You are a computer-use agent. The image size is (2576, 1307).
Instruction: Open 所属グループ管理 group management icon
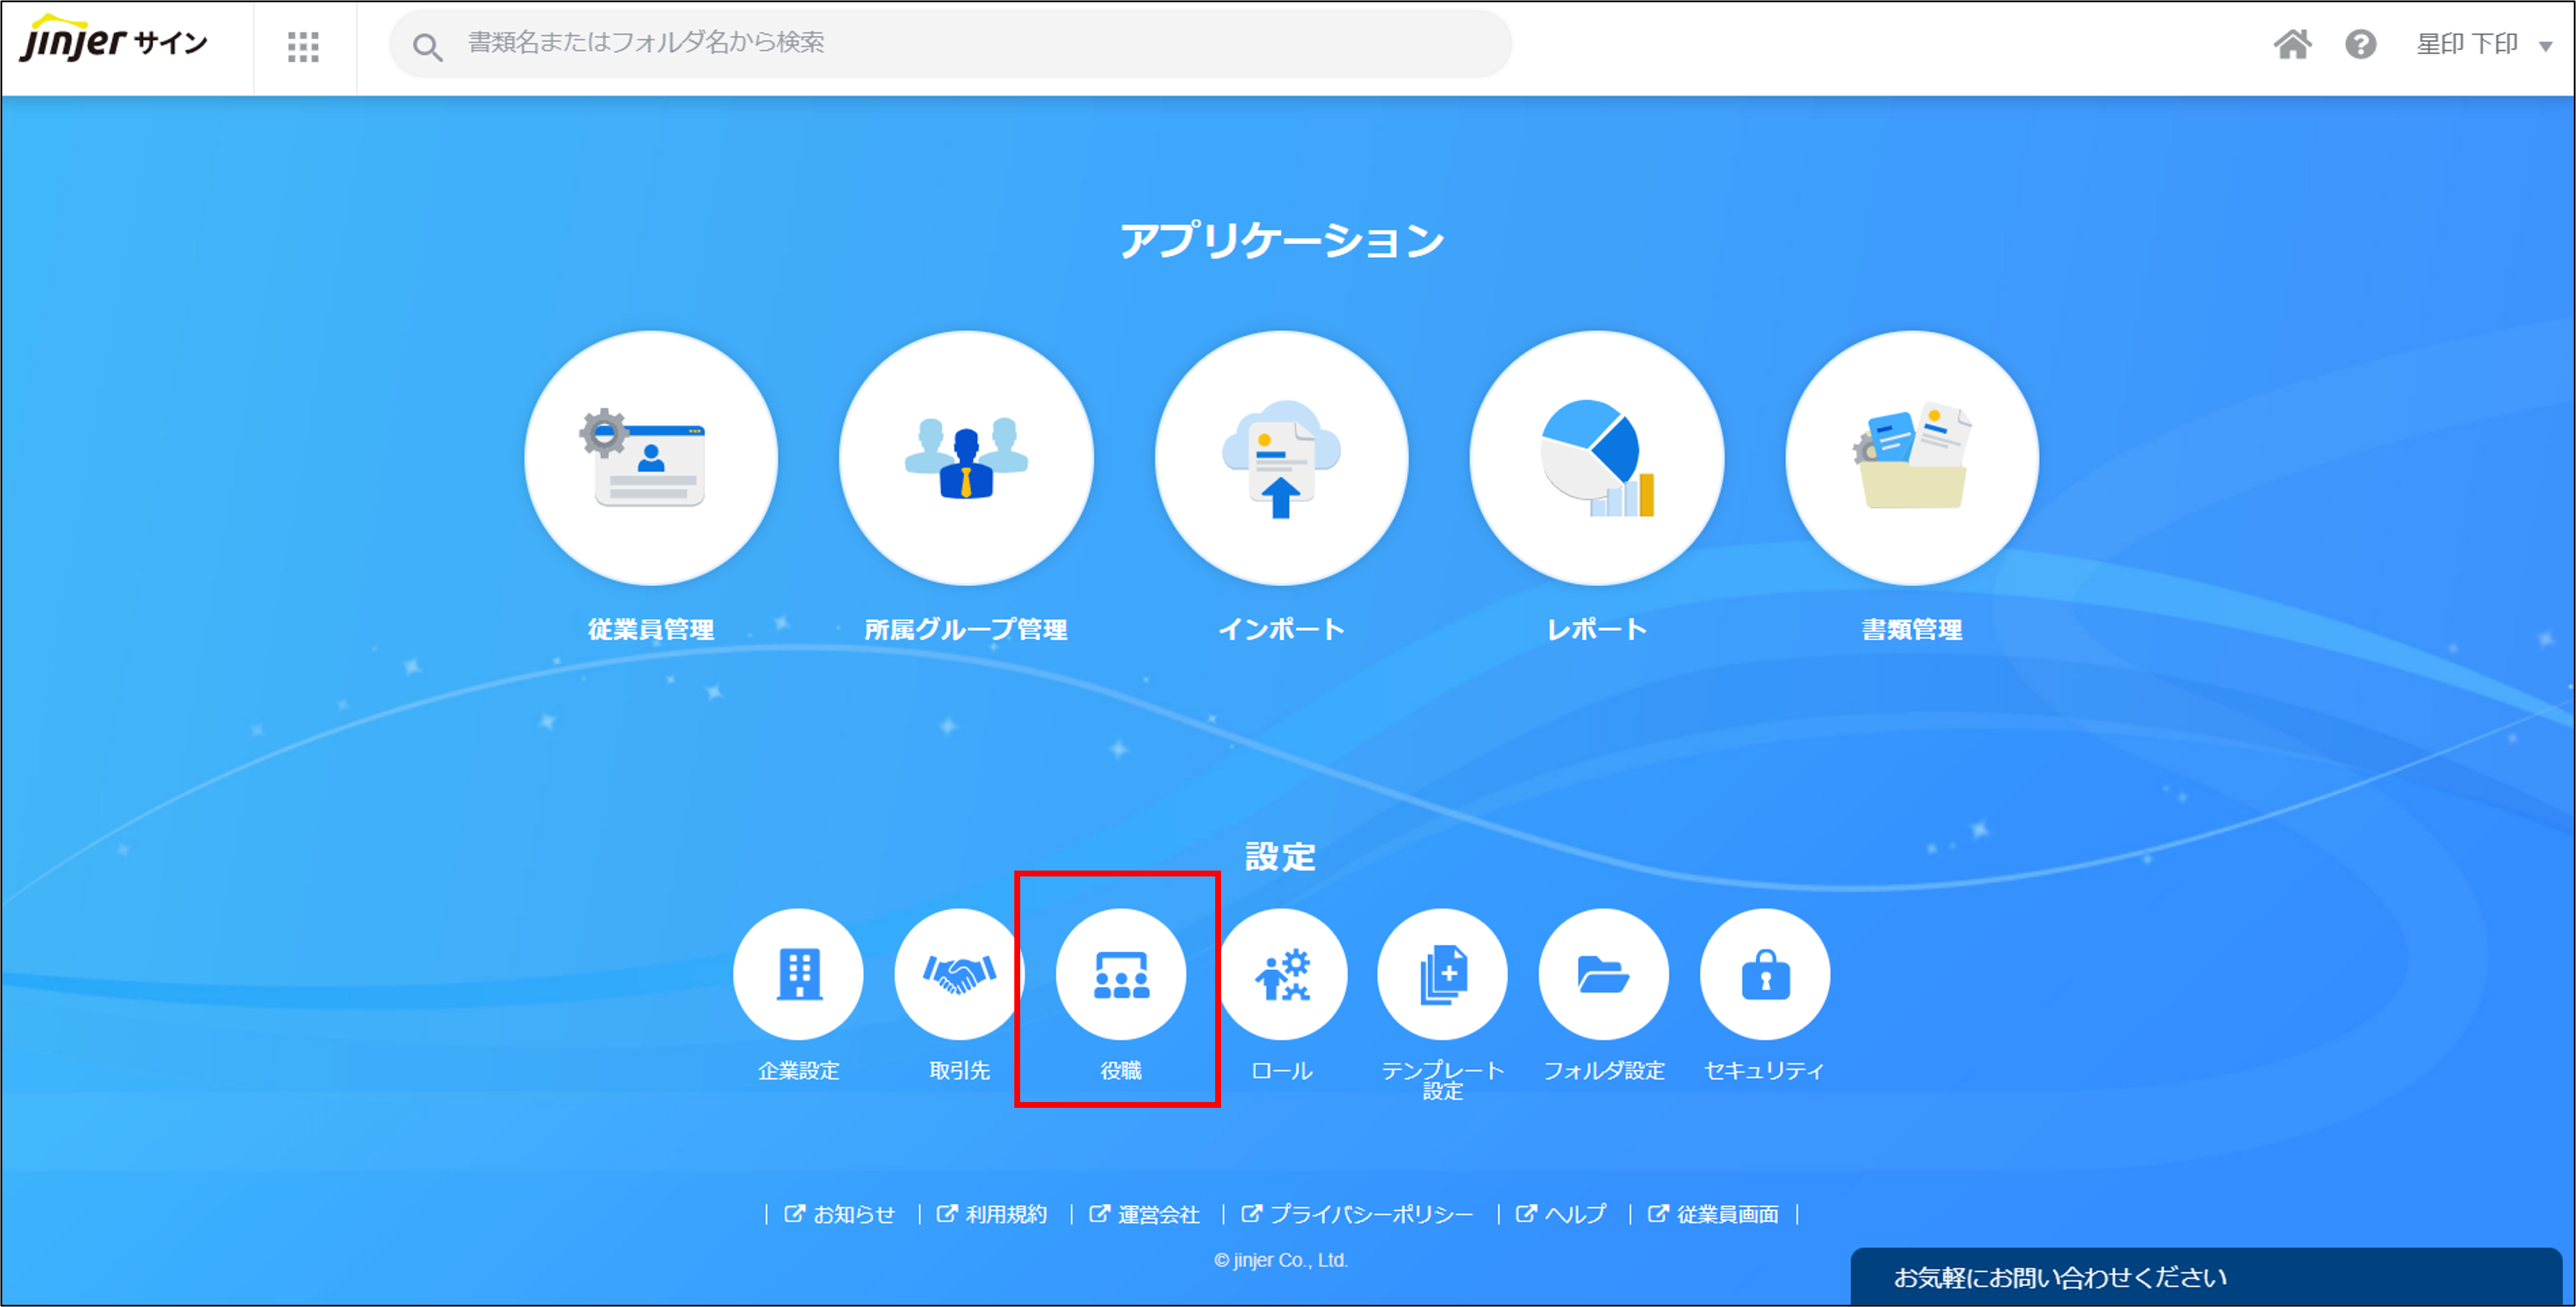pyautogui.click(x=966, y=459)
